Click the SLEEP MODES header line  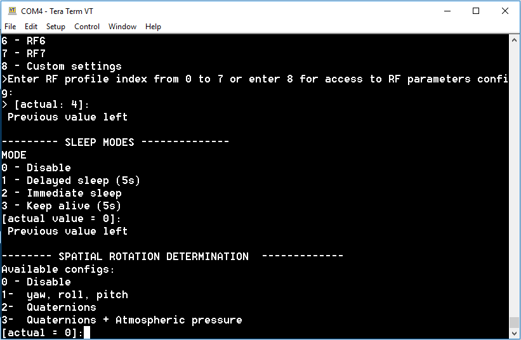pos(115,143)
